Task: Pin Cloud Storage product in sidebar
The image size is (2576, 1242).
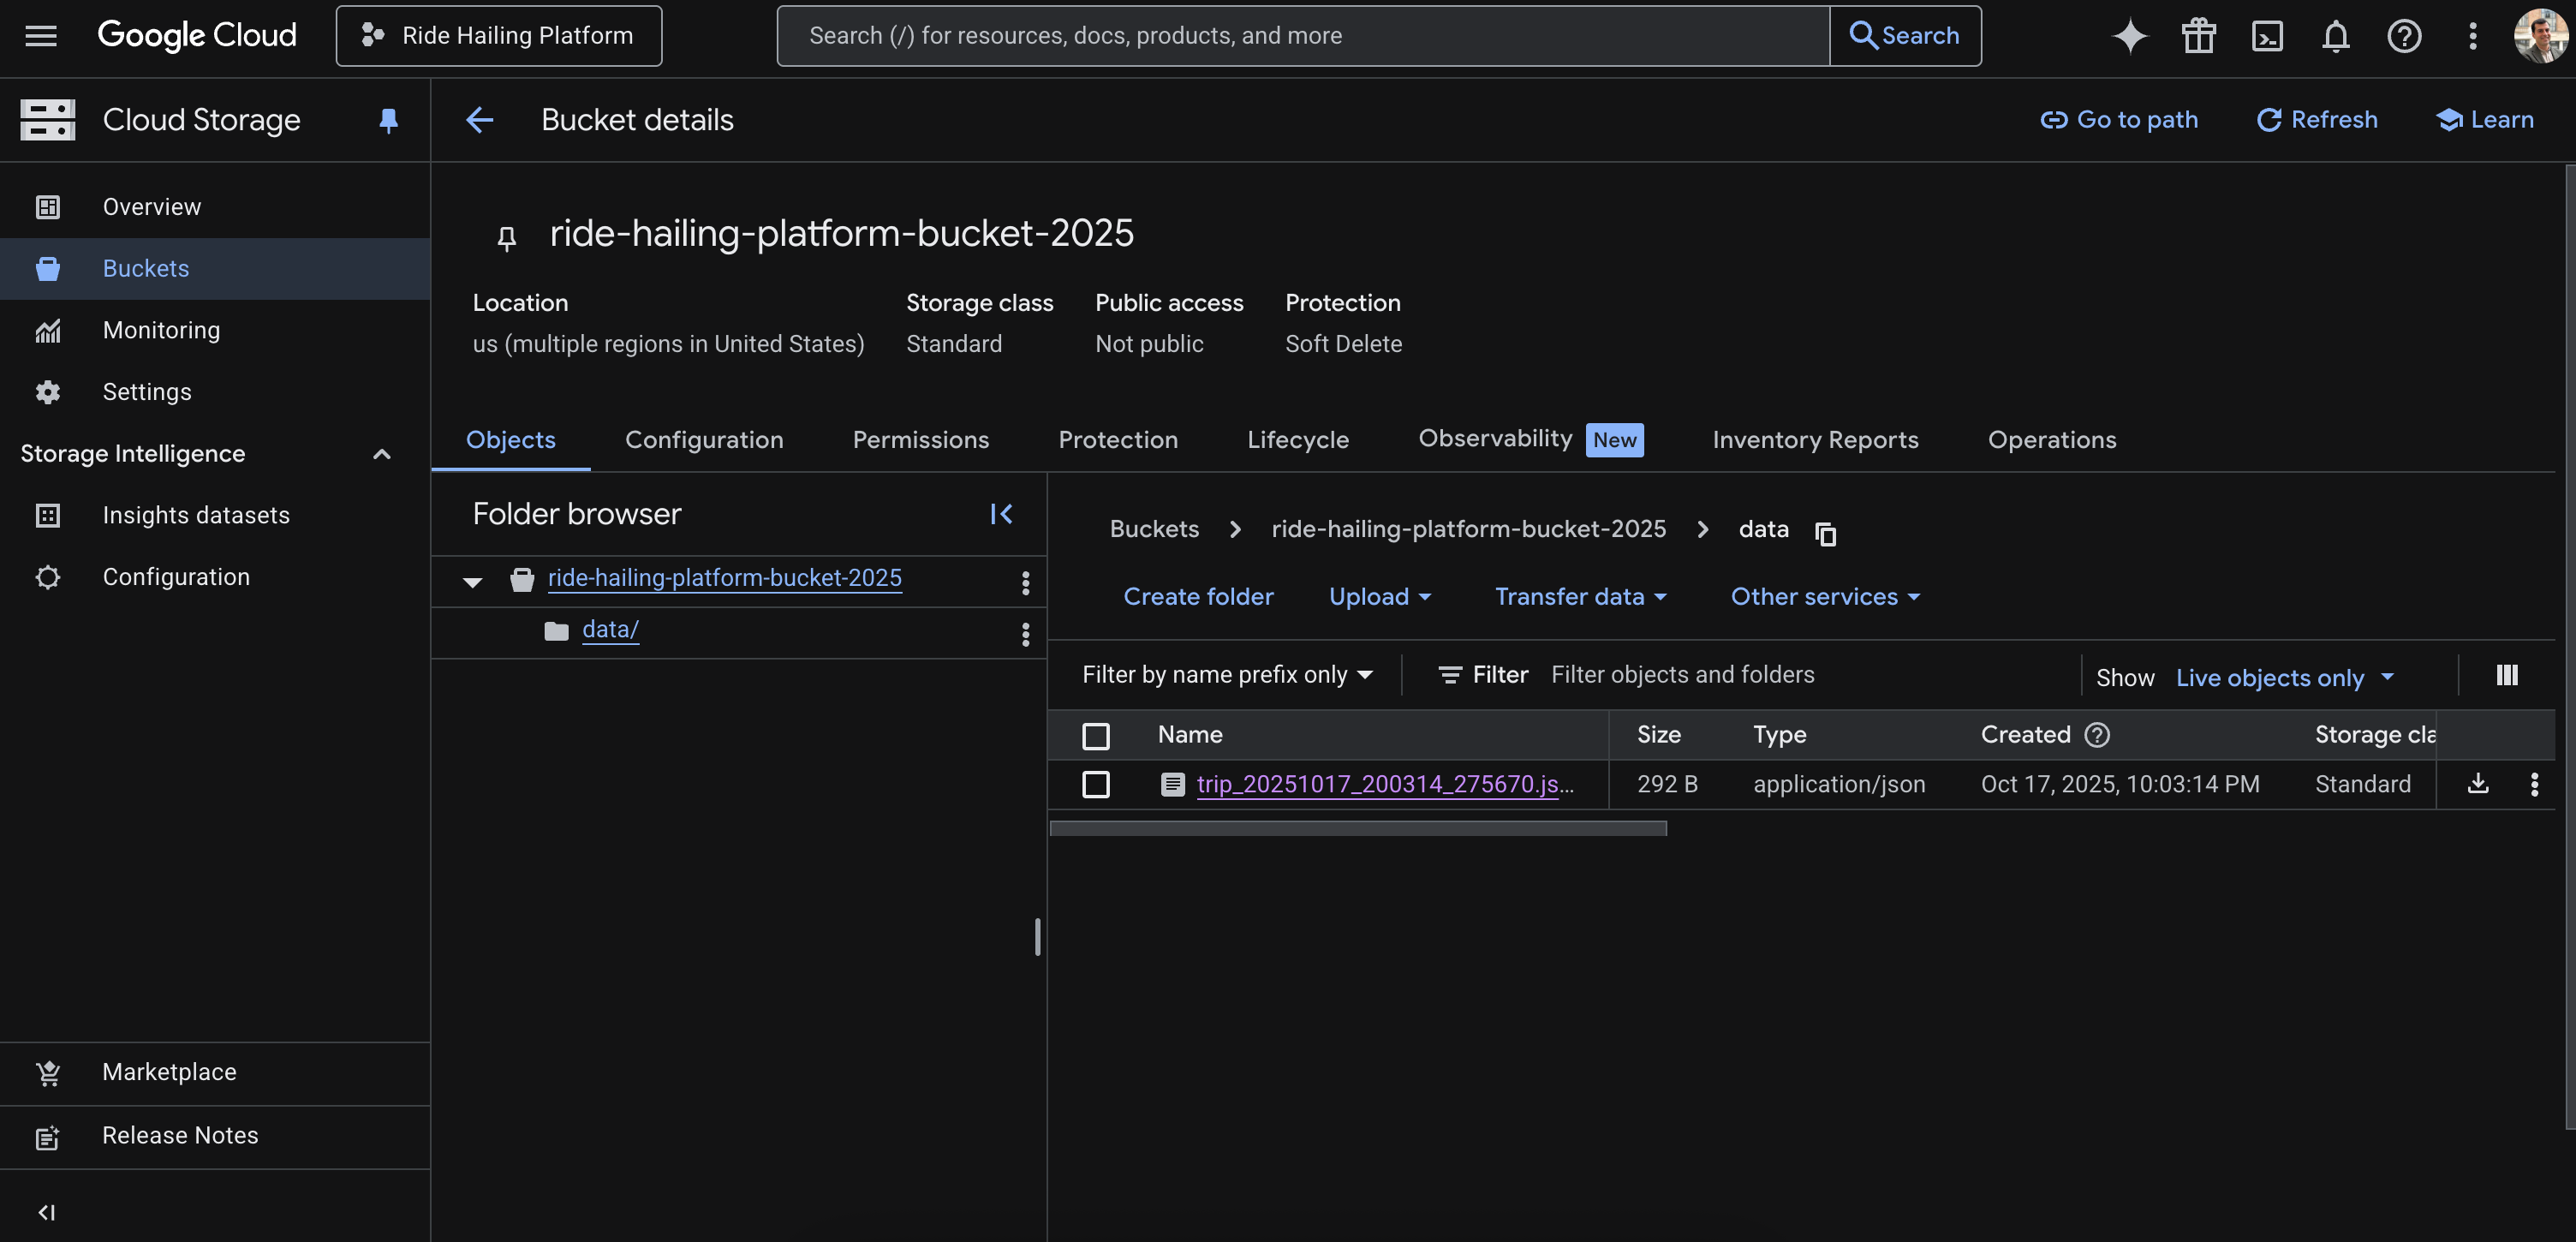Action: click(x=388, y=120)
